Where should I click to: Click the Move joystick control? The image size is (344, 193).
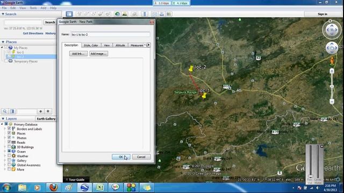click(x=332, y=48)
